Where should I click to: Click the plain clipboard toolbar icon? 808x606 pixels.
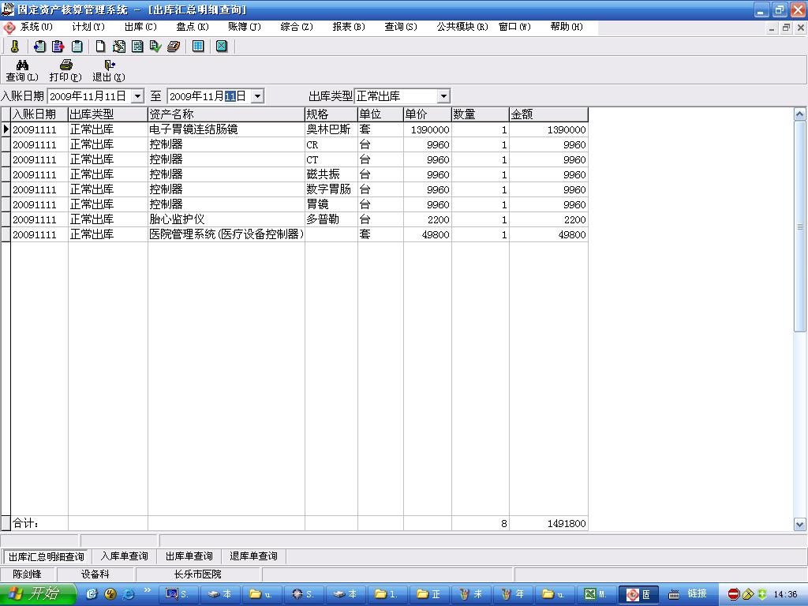[x=77, y=47]
